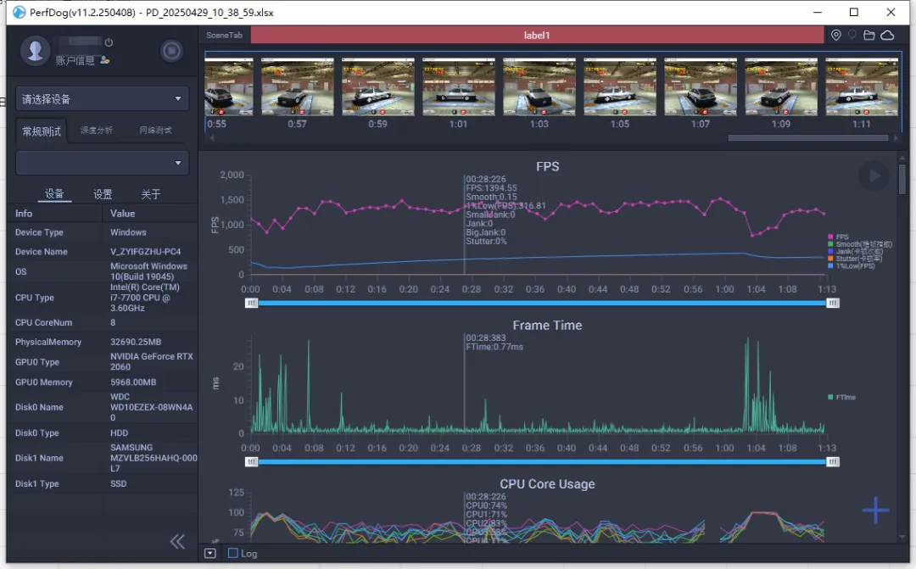Click the blue plus add-chart icon
916x569 pixels.
tap(875, 510)
